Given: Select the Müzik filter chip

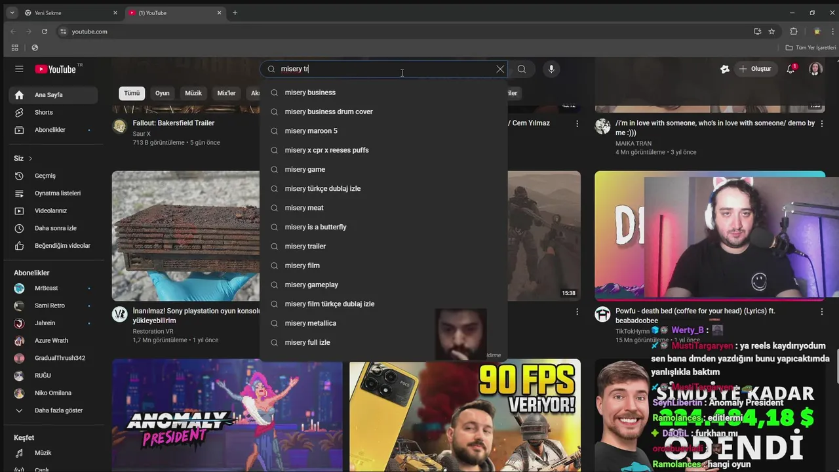Looking at the screenshot, I should [x=193, y=93].
